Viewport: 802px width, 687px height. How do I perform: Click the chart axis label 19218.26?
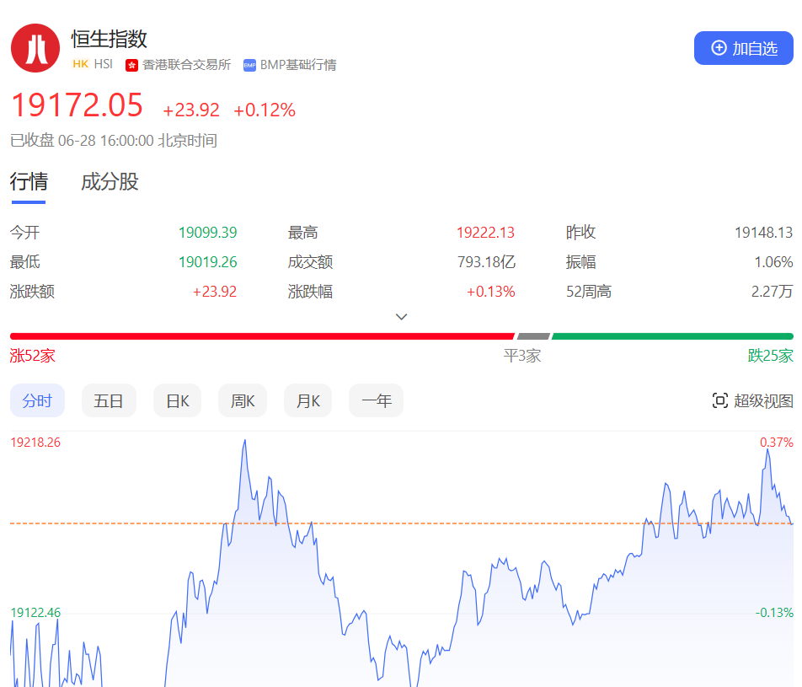[x=35, y=443]
